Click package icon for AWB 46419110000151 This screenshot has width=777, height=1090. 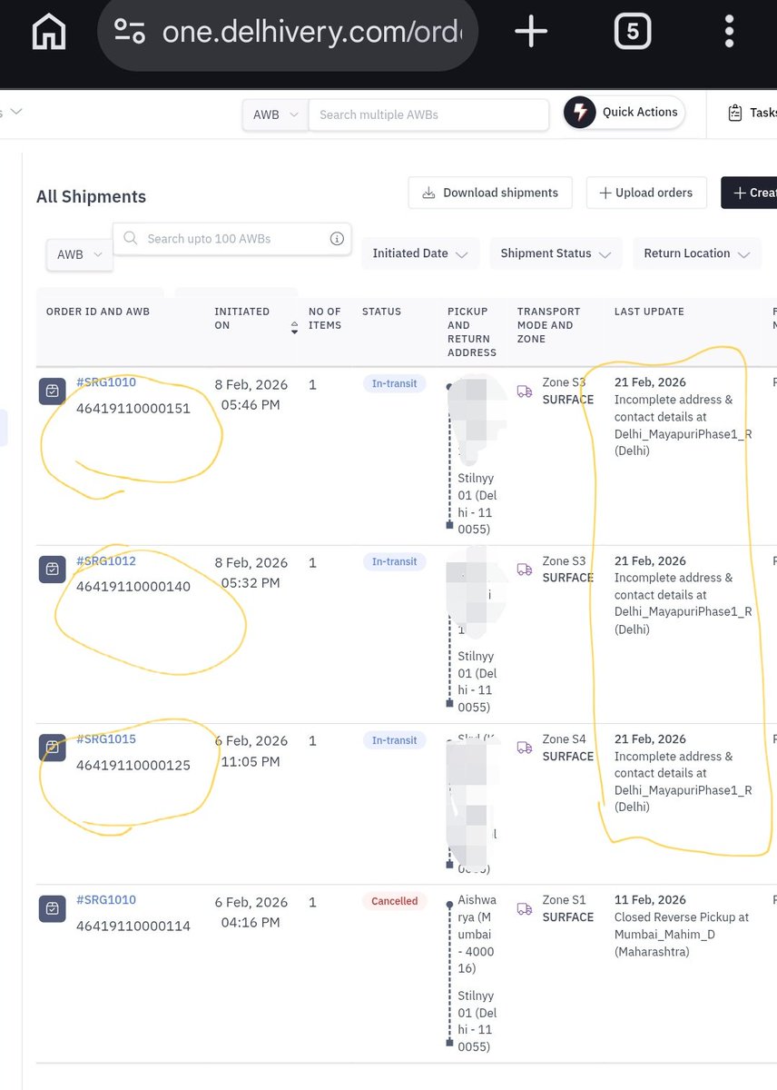tap(53, 391)
